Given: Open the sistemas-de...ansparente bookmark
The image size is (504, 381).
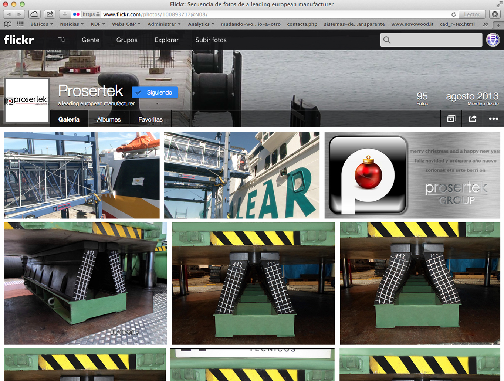Looking at the screenshot, I should pos(354,24).
